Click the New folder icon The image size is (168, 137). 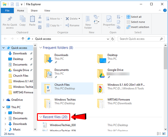88,19
